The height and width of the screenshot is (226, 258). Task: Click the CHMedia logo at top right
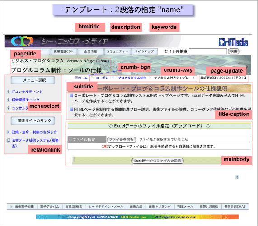233,42
